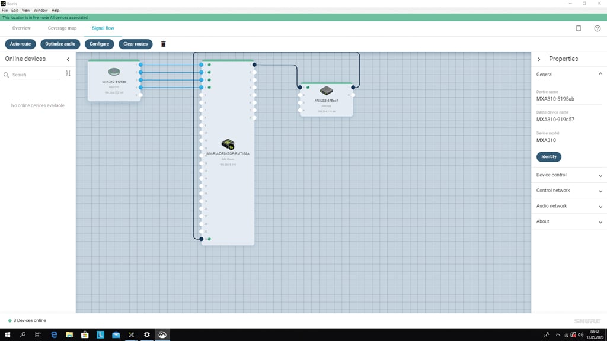Select MXA310 output port 2

(x=140, y=72)
